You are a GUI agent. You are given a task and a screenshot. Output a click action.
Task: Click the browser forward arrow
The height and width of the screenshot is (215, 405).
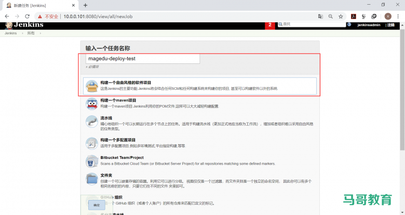tap(17, 16)
